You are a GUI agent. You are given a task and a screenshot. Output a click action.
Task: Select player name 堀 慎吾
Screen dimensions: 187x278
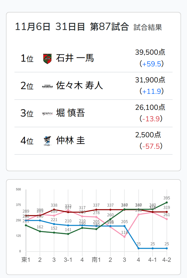(x=70, y=113)
